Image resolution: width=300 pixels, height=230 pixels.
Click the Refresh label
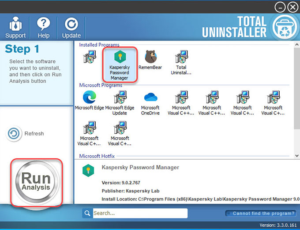tap(34, 134)
